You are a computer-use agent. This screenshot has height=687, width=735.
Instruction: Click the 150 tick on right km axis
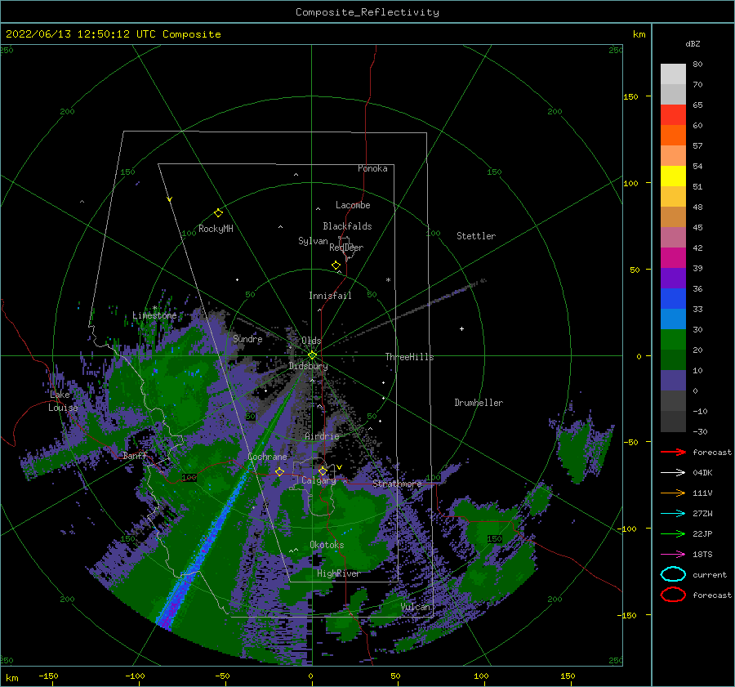pos(630,96)
